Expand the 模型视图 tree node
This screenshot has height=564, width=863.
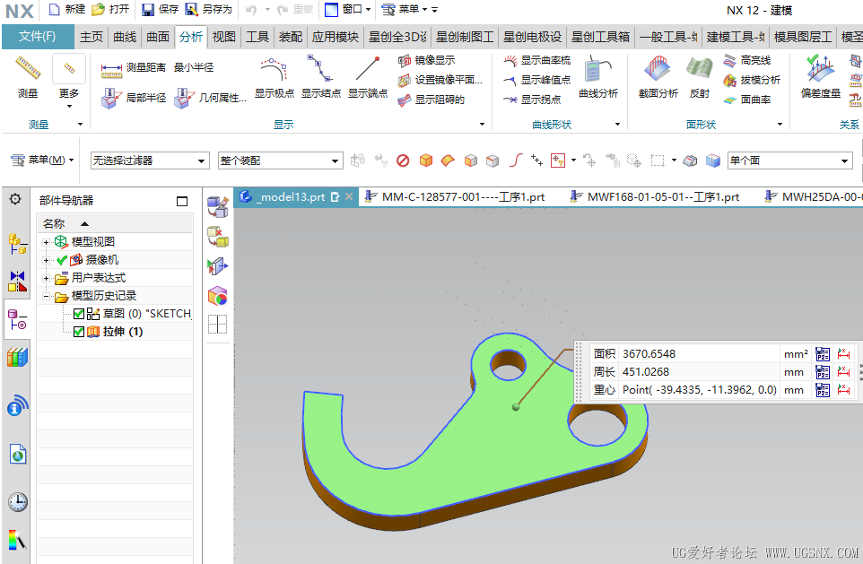click(46, 242)
